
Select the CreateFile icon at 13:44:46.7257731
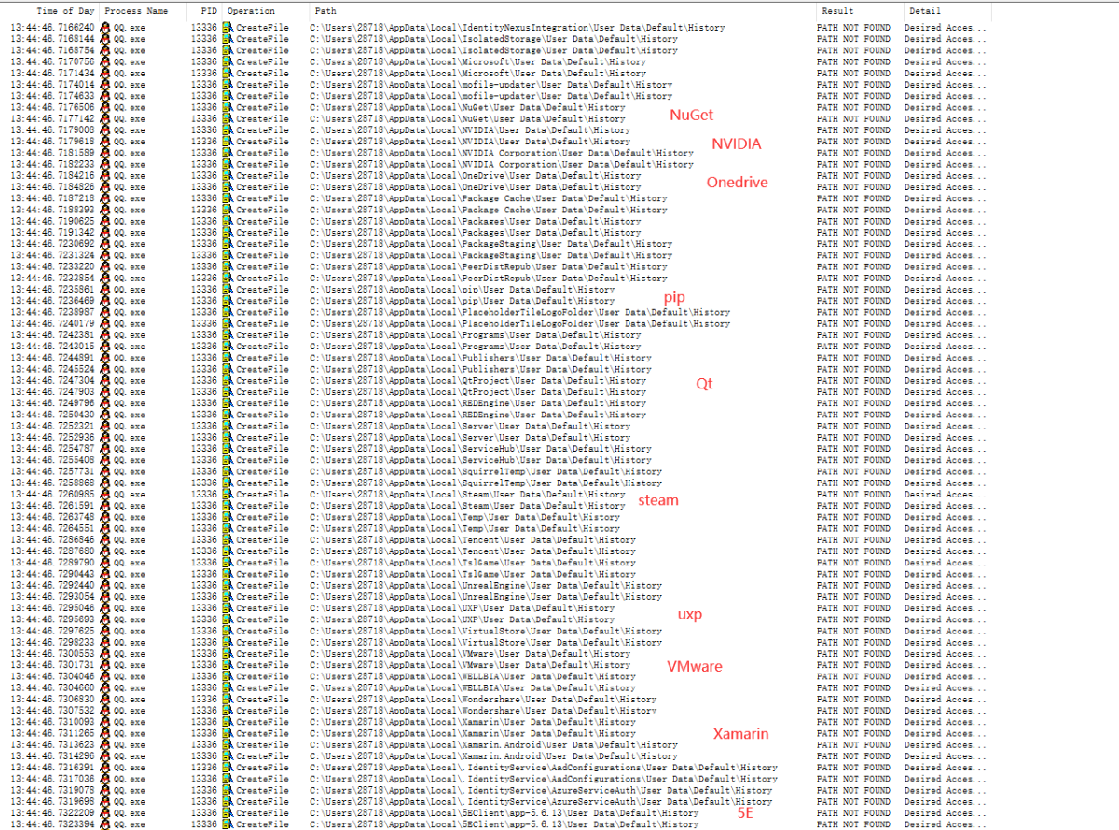(228, 471)
